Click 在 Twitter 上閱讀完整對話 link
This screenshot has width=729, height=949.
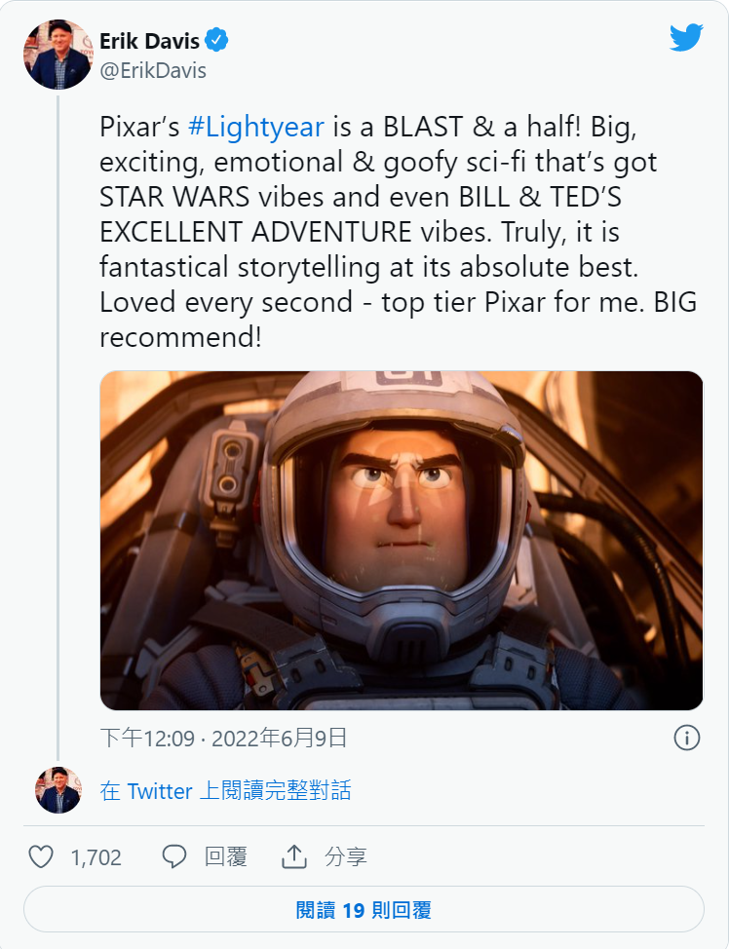click(x=225, y=790)
